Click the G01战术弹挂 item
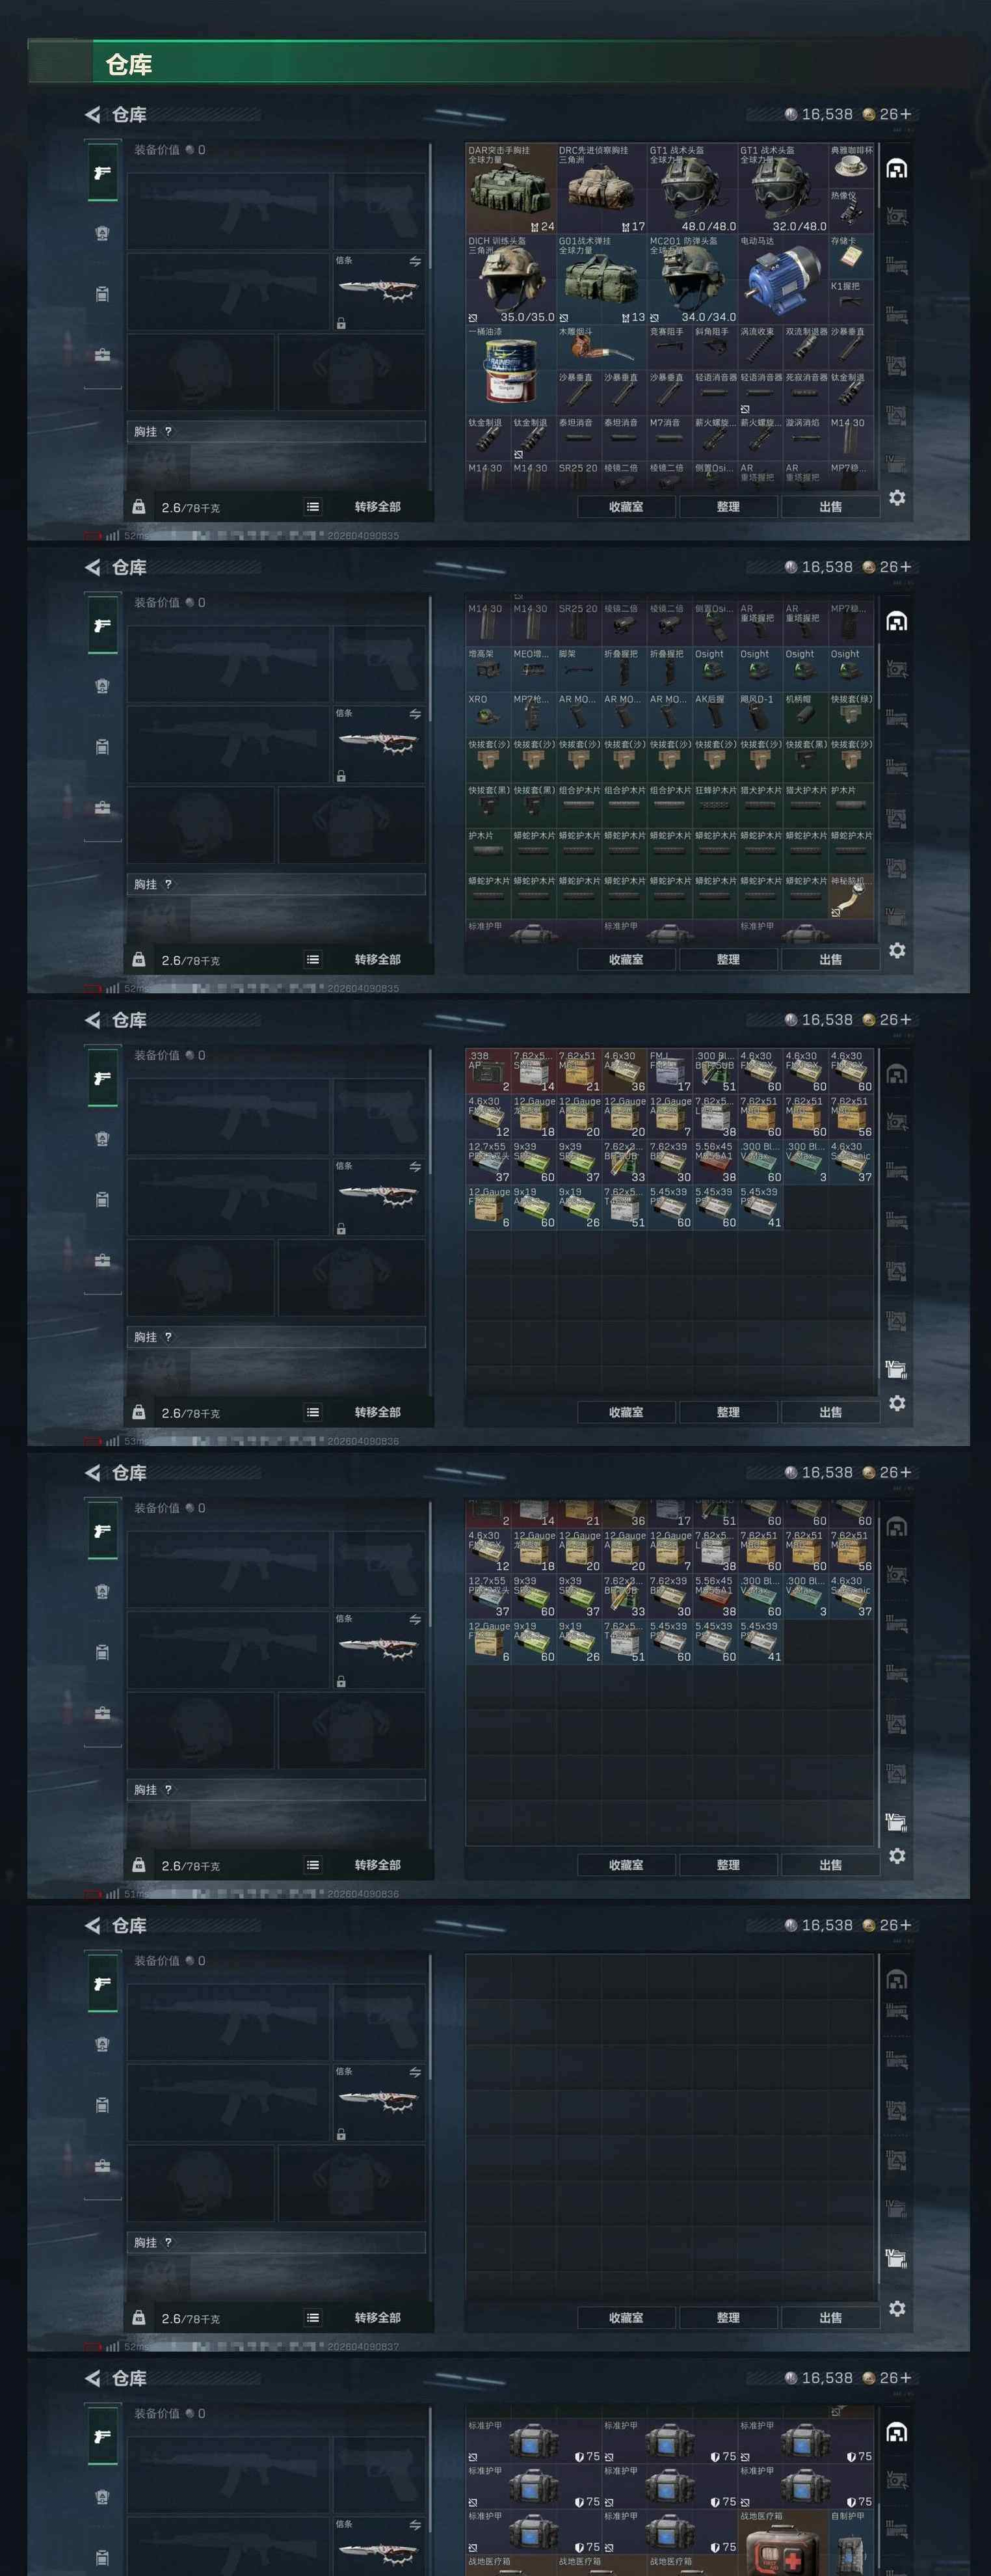 [601, 279]
